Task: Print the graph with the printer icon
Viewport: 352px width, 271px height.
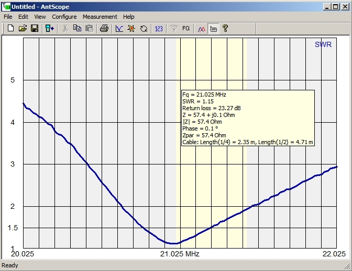Action: point(104,28)
